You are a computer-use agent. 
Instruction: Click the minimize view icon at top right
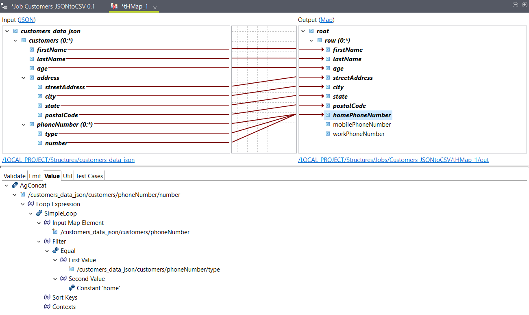[515, 5]
